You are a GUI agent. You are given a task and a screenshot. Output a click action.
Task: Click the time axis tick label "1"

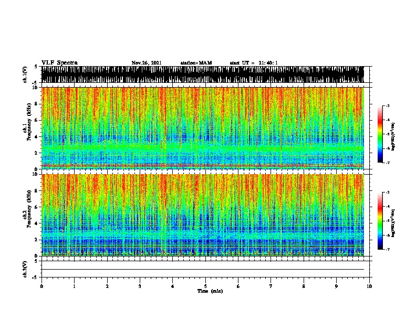[75, 286]
